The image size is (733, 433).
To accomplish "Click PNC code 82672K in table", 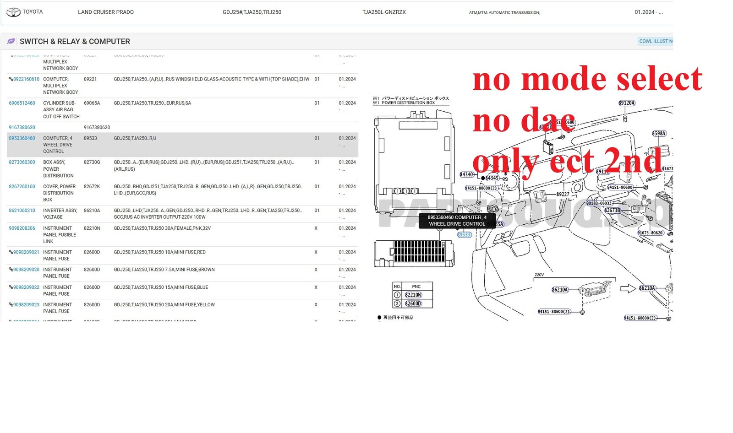I will pos(92,186).
